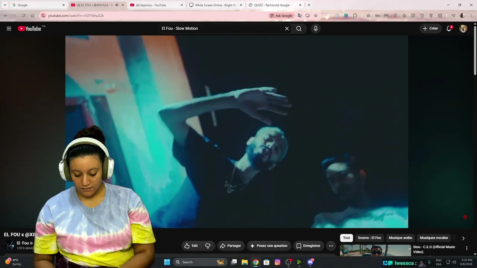This screenshot has width=477, height=268.
Task: Submit search with the magnifier button
Action: pos(299,29)
